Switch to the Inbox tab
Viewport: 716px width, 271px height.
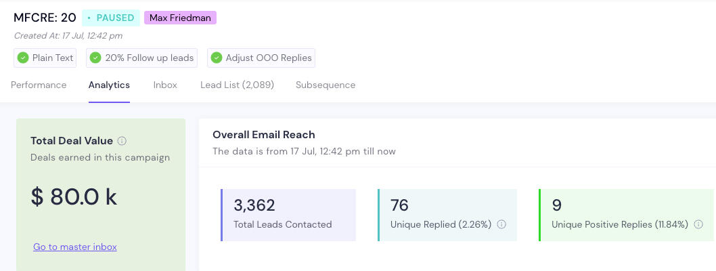click(165, 85)
